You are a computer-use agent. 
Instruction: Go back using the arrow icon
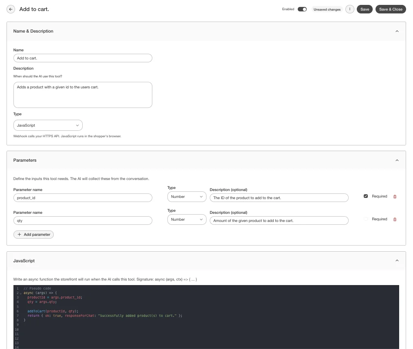coord(11,9)
